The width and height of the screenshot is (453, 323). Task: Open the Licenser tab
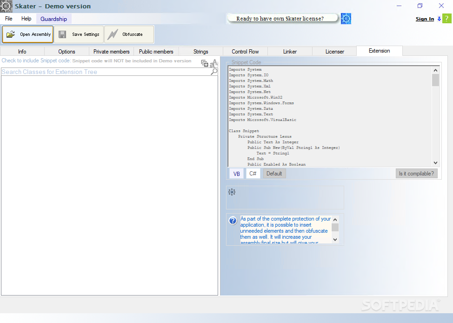point(334,52)
